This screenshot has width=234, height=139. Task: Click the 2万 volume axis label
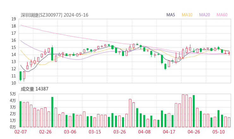point(13,114)
